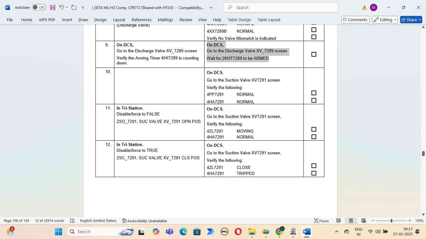The width and height of the screenshot is (426, 239).
Task: Toggle AutoSave switch
Action: [39, 7]
